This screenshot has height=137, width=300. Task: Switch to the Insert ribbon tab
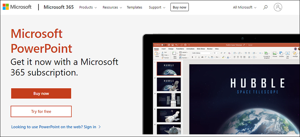tap(163, 49)
